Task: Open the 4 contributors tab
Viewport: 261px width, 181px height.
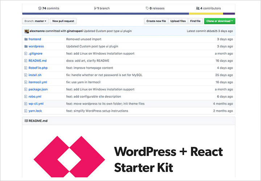Action: coord(208,8)
